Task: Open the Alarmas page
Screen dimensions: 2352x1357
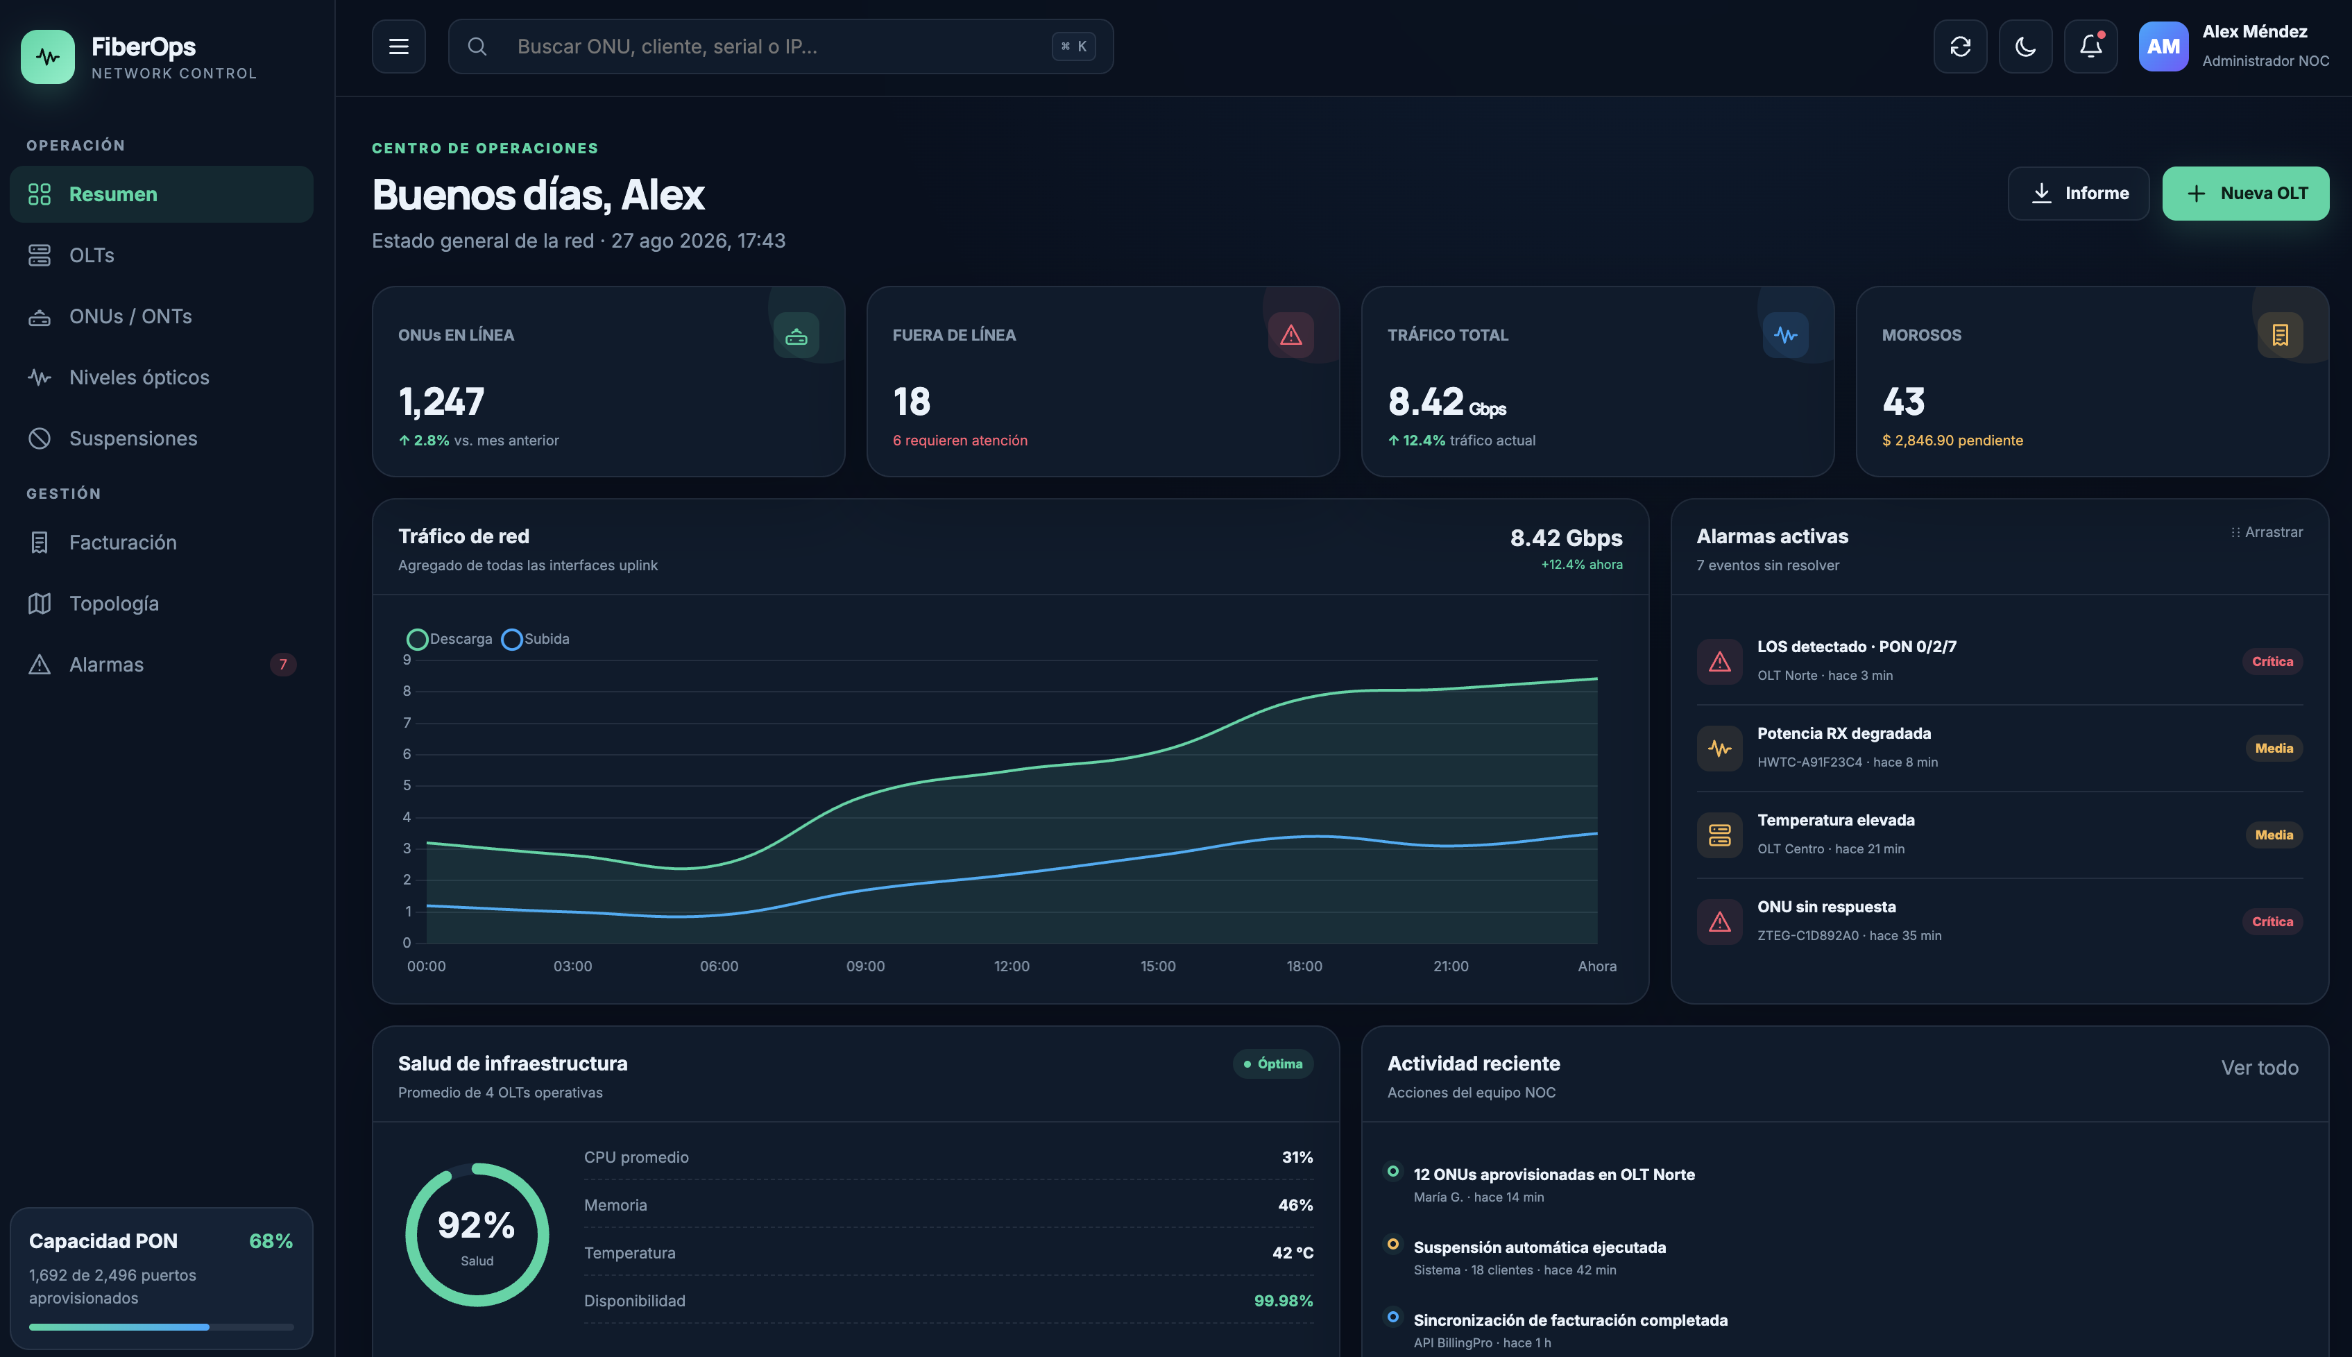Action: pyautogui.click(x=161, y=665)
